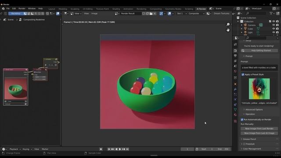This screenshot has width=281, height=158.
Task: Open the Dream Textures menu
Action: pyautogui.click(x=221, y=14)
